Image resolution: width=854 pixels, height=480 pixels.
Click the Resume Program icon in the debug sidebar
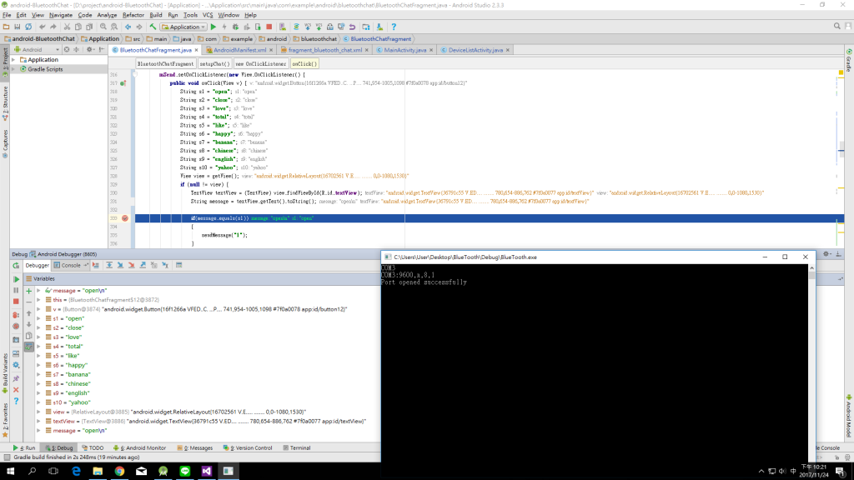click(x=16, y=278)
